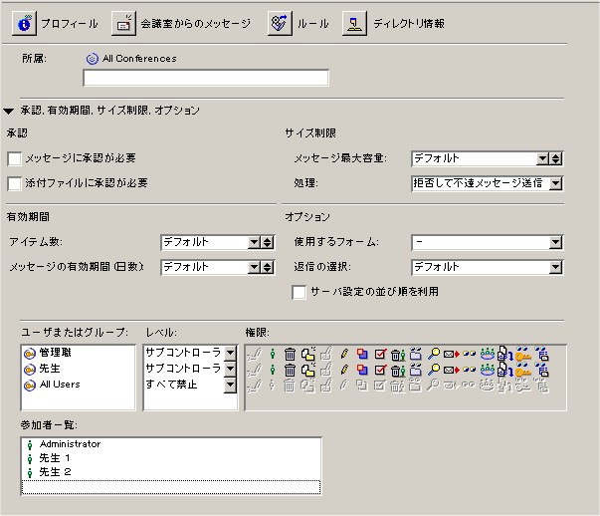600x516 pixels.
Task: Click magnifying glass permission icon in first row
Action: [x=434, y=354]
